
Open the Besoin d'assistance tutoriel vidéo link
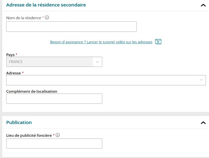click(101, 42)
